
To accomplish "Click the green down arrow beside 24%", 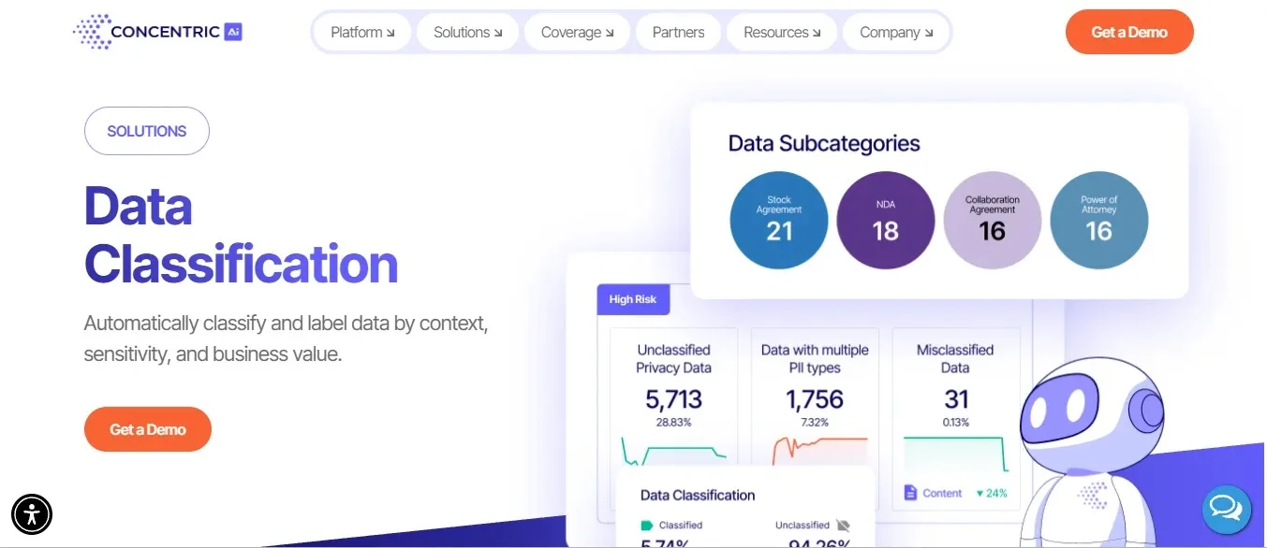I will (x=980, y=493).
